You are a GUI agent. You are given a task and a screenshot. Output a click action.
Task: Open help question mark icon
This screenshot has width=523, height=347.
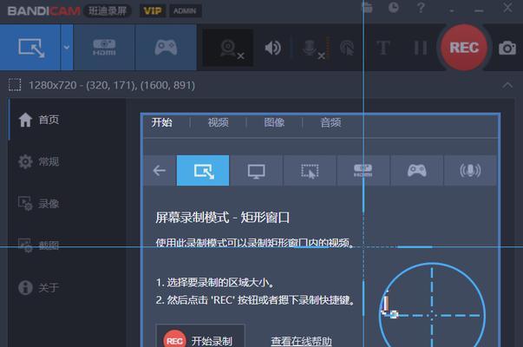click(x=421, y=7)
